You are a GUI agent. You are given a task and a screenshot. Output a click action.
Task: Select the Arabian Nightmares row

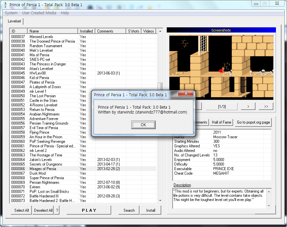click(x=51, y=114)
